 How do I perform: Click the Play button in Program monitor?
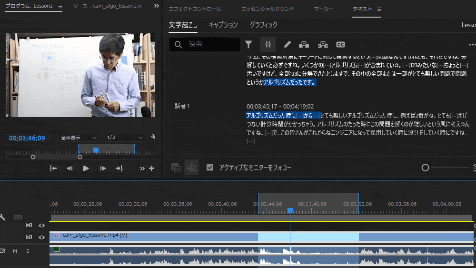pyautogui.click(x=86, y=168)
